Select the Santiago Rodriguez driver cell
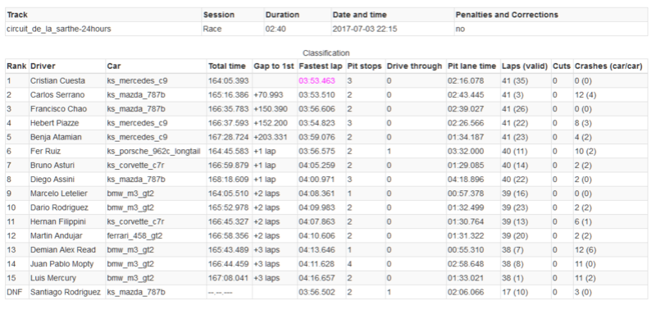656x319 pixels. [x=67, y=292]
